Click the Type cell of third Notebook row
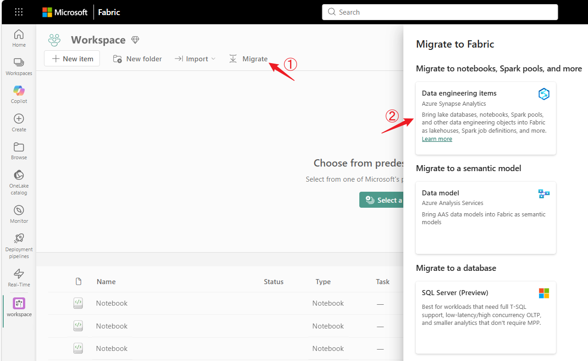This screenshot has height=361, width=588. (x=328, y=349)
